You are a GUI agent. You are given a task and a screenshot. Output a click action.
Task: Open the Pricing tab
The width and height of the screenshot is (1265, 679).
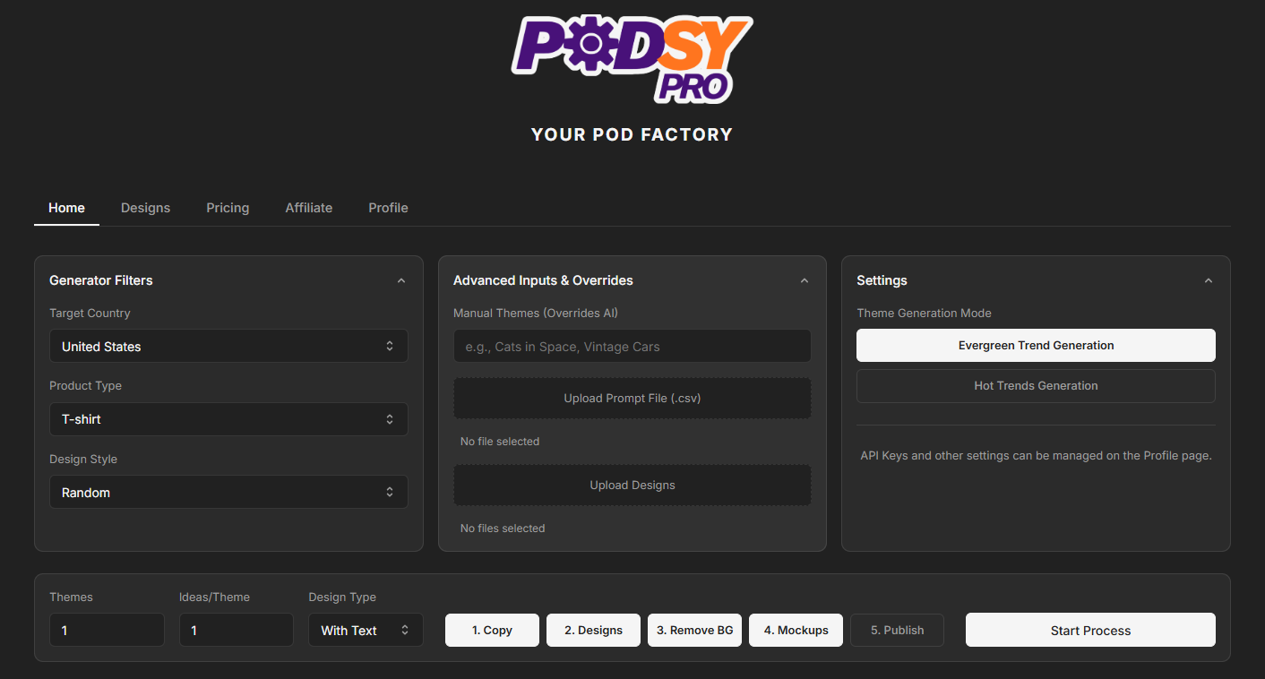click(x=227, y=207)
